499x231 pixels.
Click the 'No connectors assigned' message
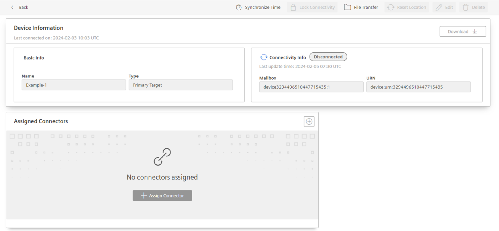tap(162, 177)
